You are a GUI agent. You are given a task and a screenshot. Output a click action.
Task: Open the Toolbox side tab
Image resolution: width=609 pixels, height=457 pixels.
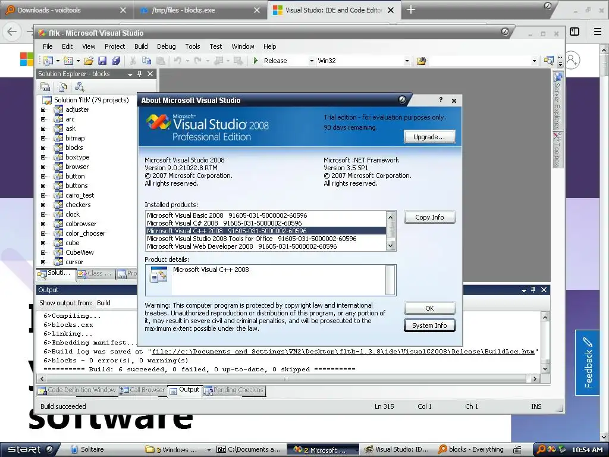pyautogui.click(x=558, y=149)
